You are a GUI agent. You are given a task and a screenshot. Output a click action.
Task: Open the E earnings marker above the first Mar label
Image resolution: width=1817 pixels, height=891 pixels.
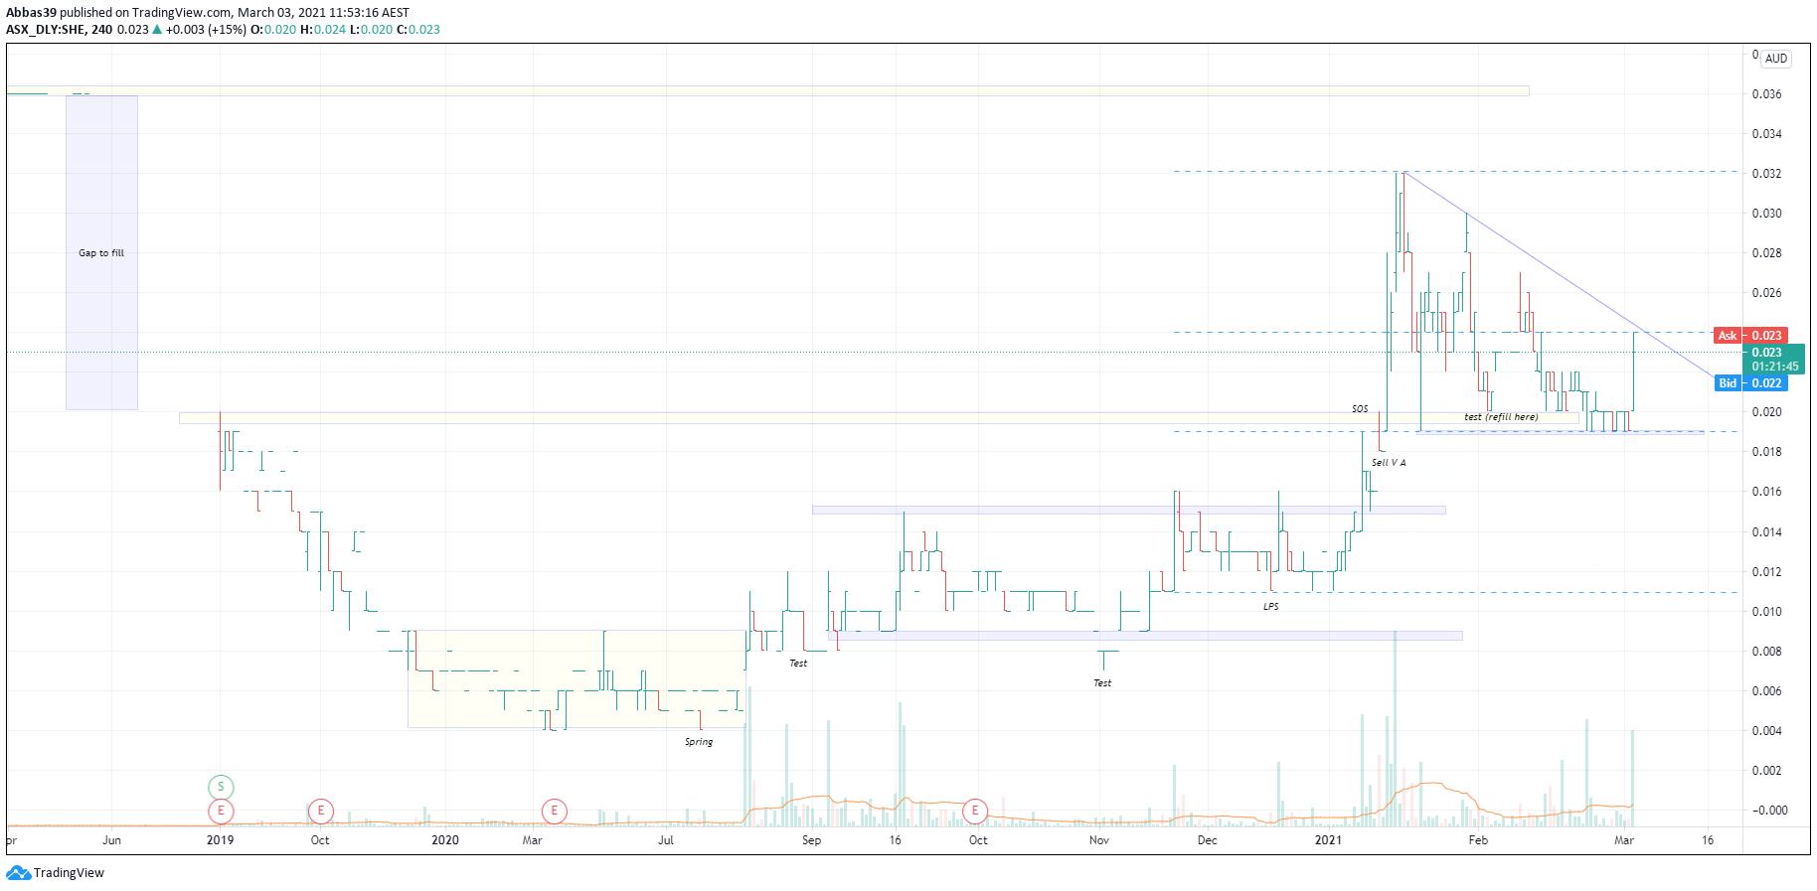click(x=554, y=811)
